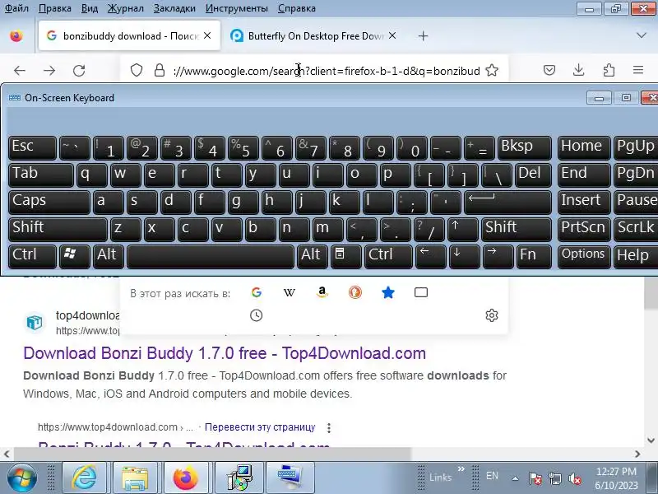The image size is (658, 494).
Task: Open a new tab with plus button
Action: click(x=423, y=36)
